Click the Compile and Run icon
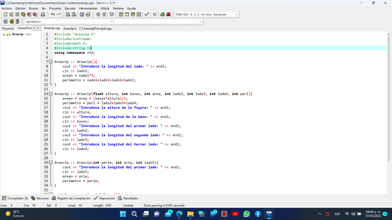This screenshot has height=220, width=392. click(133, 14)
